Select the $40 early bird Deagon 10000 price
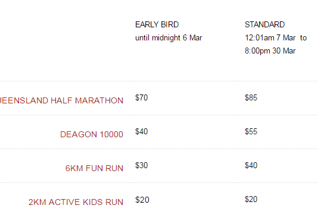Image resolution: width=318 pixels, height=224 pixels. [x=142, y=131]
